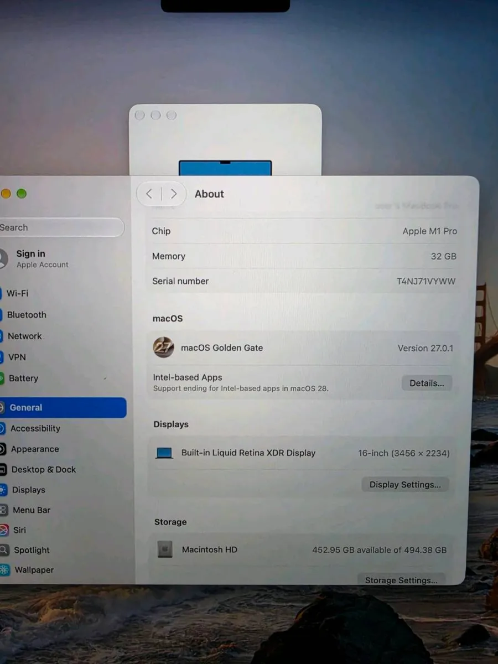Open Siri settings from the sidebar

pos(20,530)
